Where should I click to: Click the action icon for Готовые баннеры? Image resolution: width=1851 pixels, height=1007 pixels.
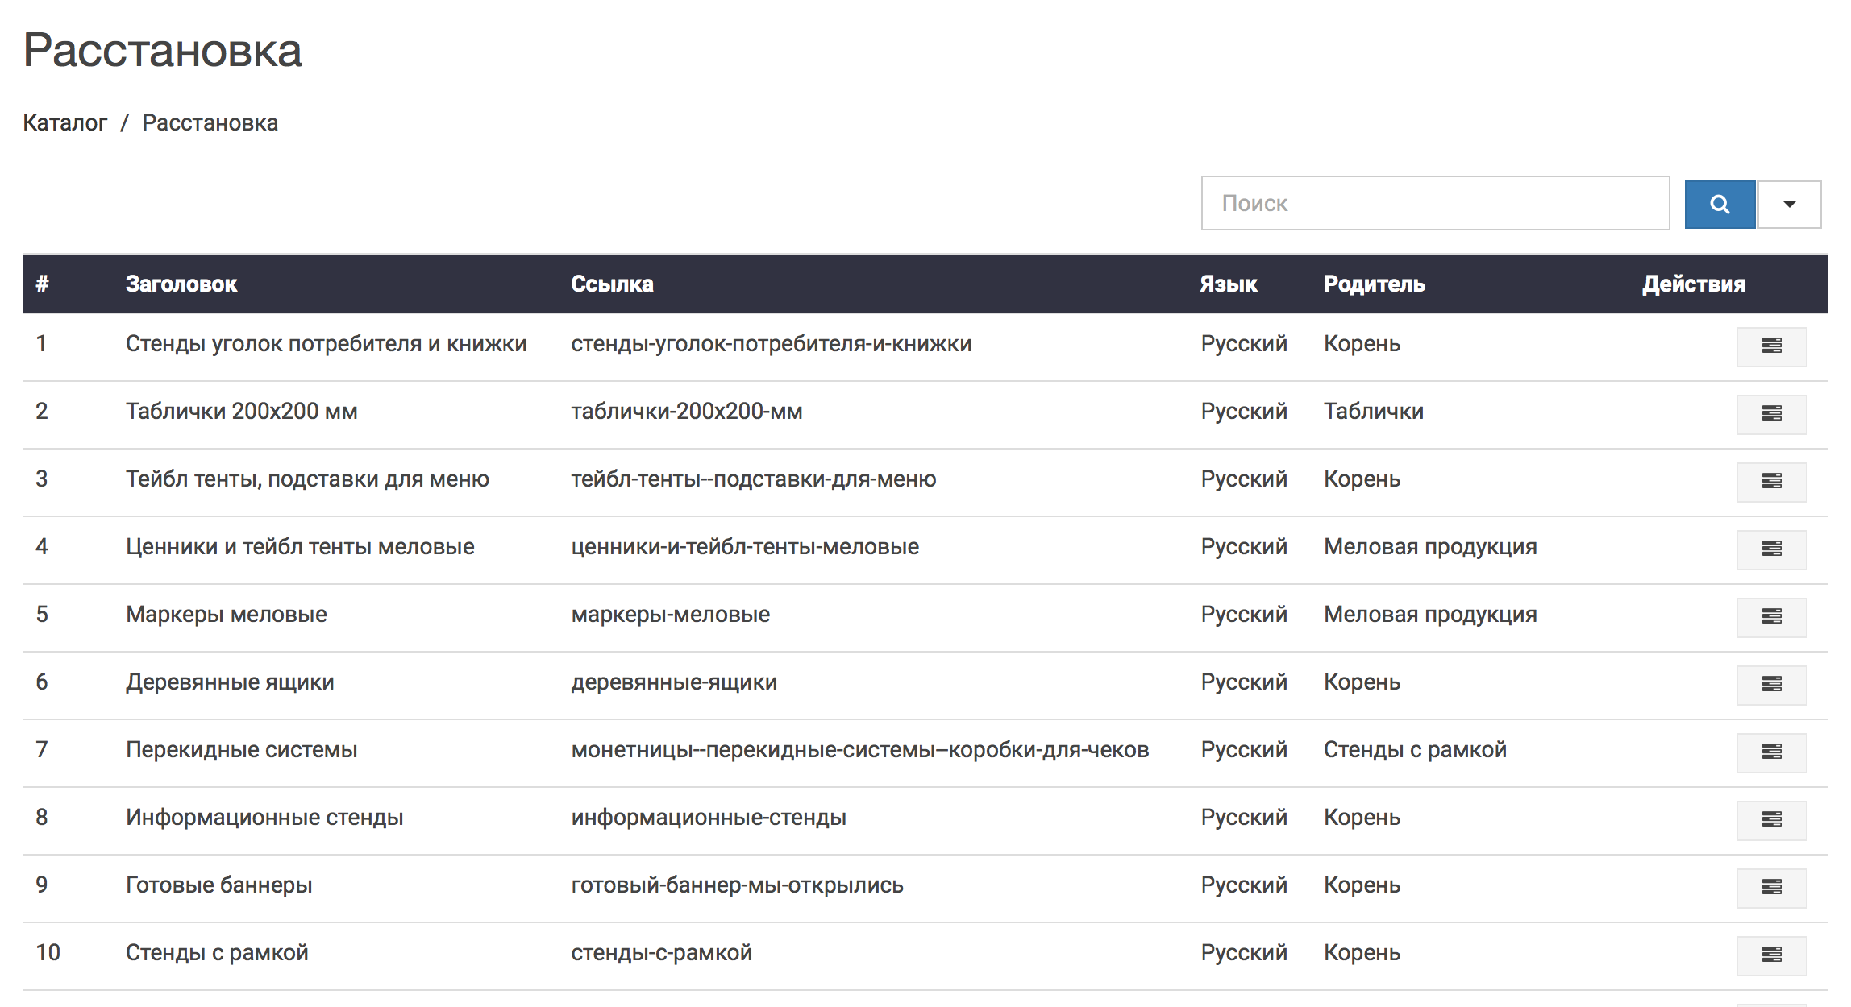1771,888
